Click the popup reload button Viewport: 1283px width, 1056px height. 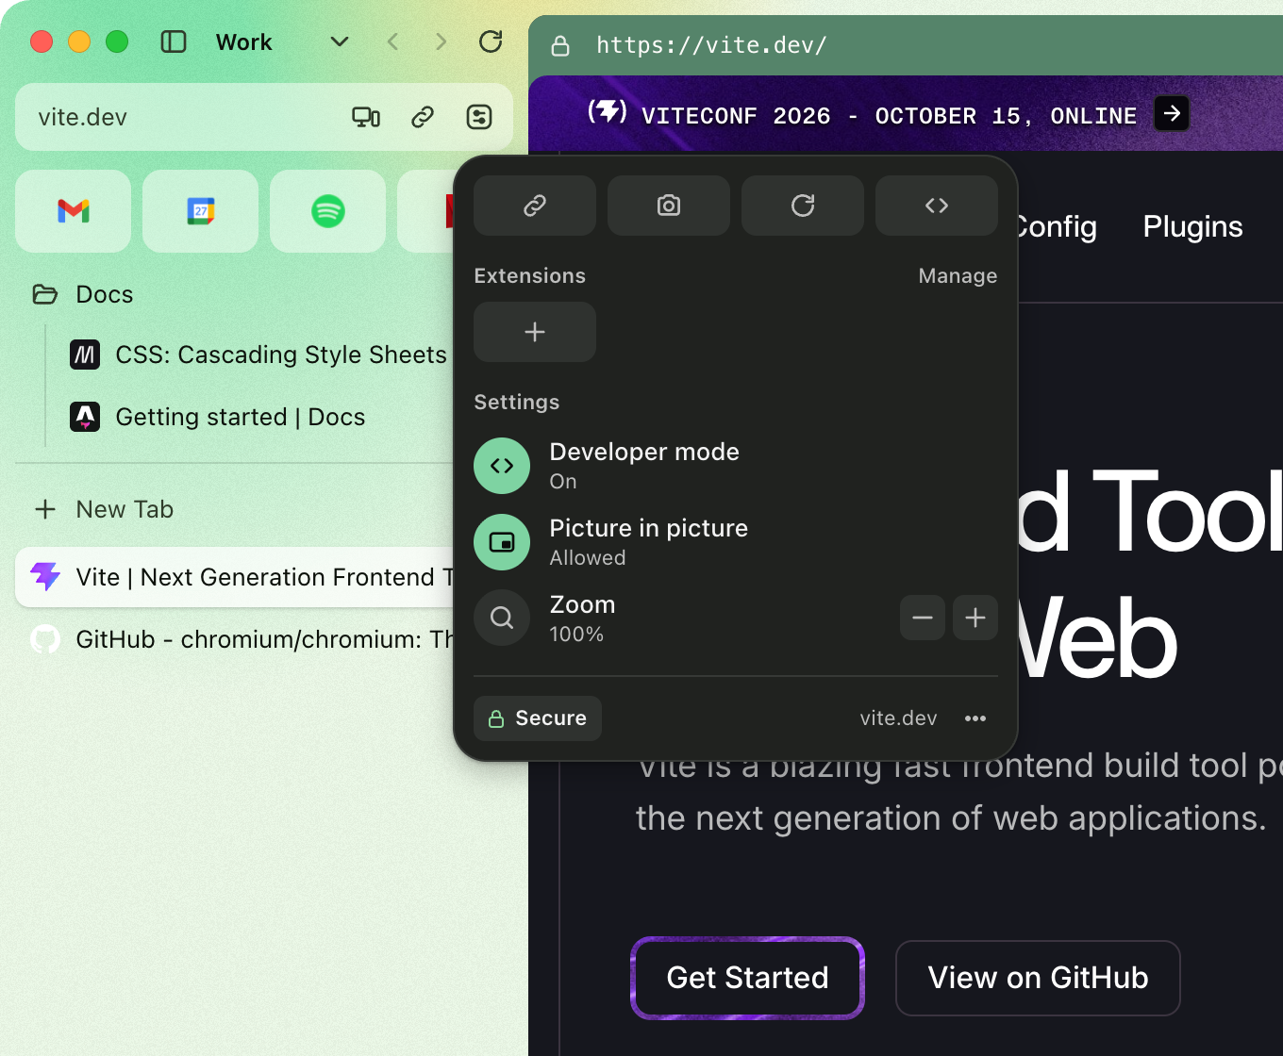point(803,206)
